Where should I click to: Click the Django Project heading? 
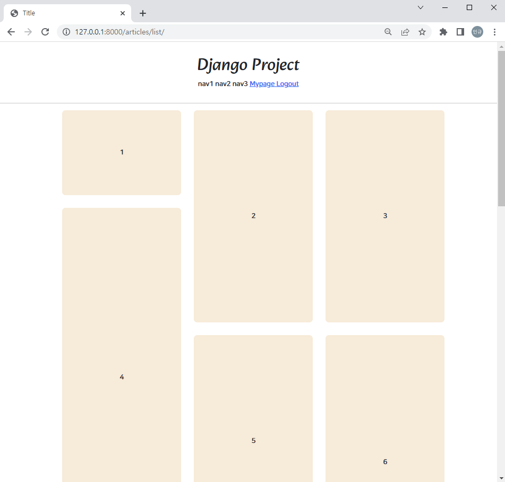point(249,65)
